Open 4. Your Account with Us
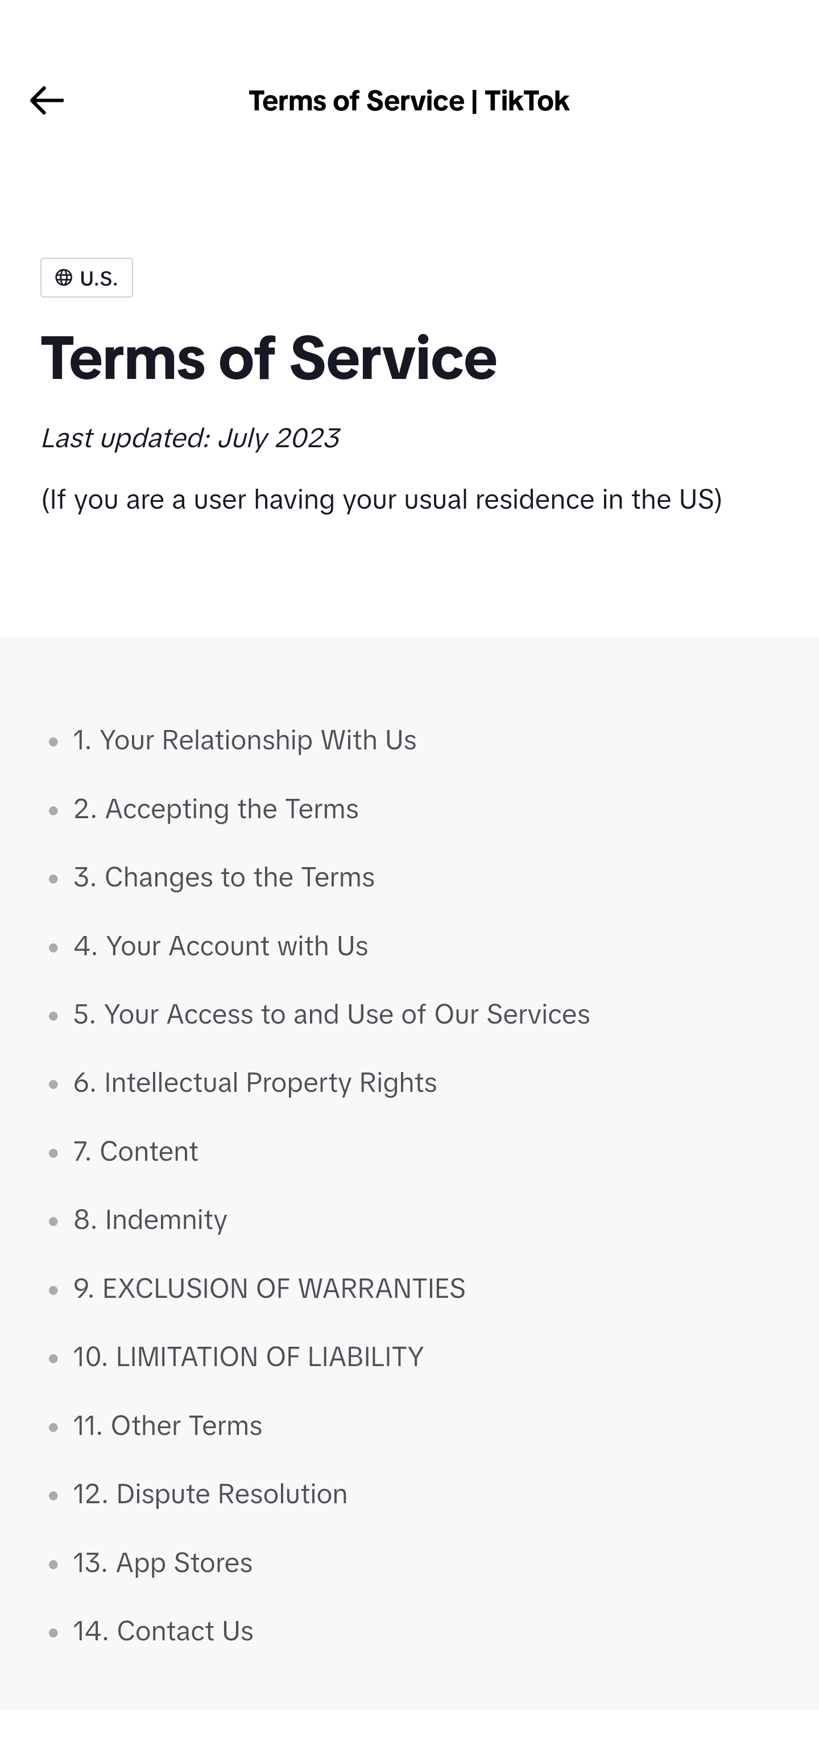Image resolution: width=819 pixels, height=1757 pixels. [221, 946]
